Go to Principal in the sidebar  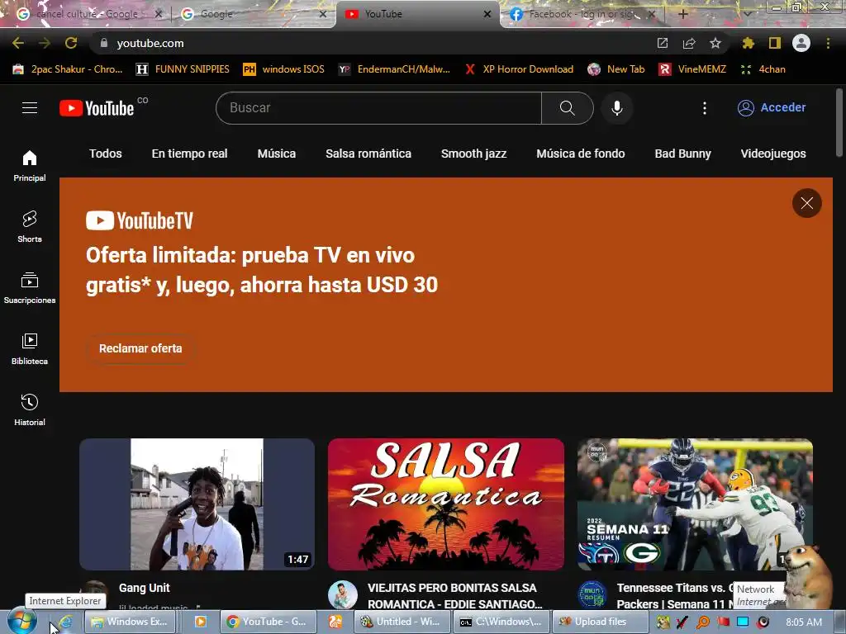click(x=30, y=166)
